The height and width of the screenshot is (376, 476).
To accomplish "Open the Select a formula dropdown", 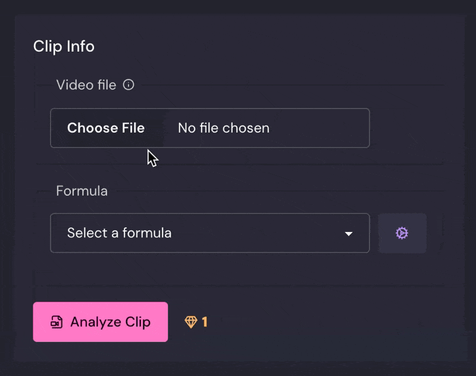I will [210, 233].
